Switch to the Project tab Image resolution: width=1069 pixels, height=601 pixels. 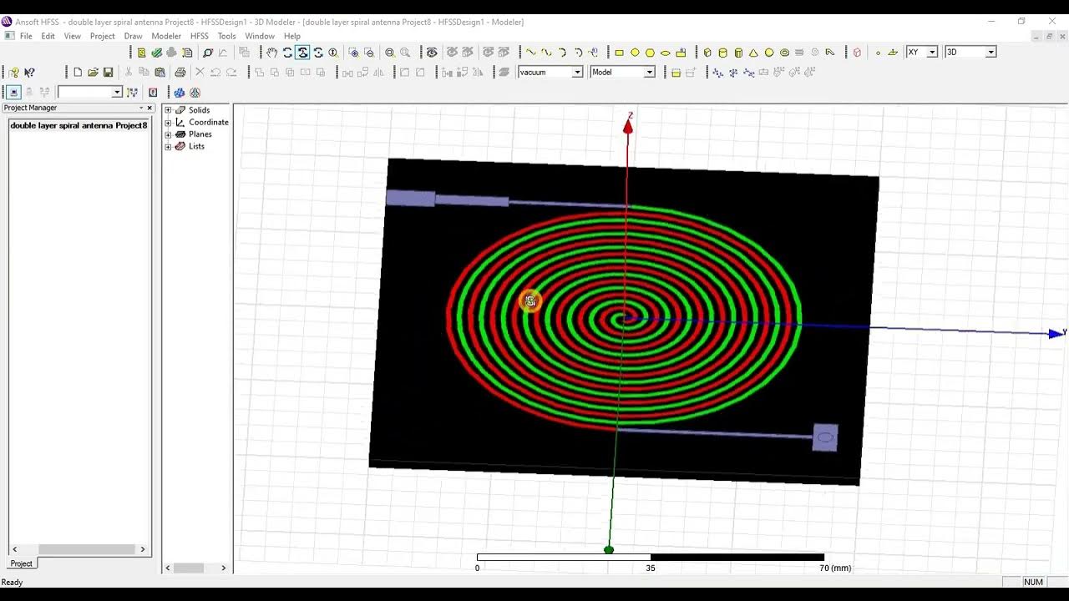click(x=21, y=563)
